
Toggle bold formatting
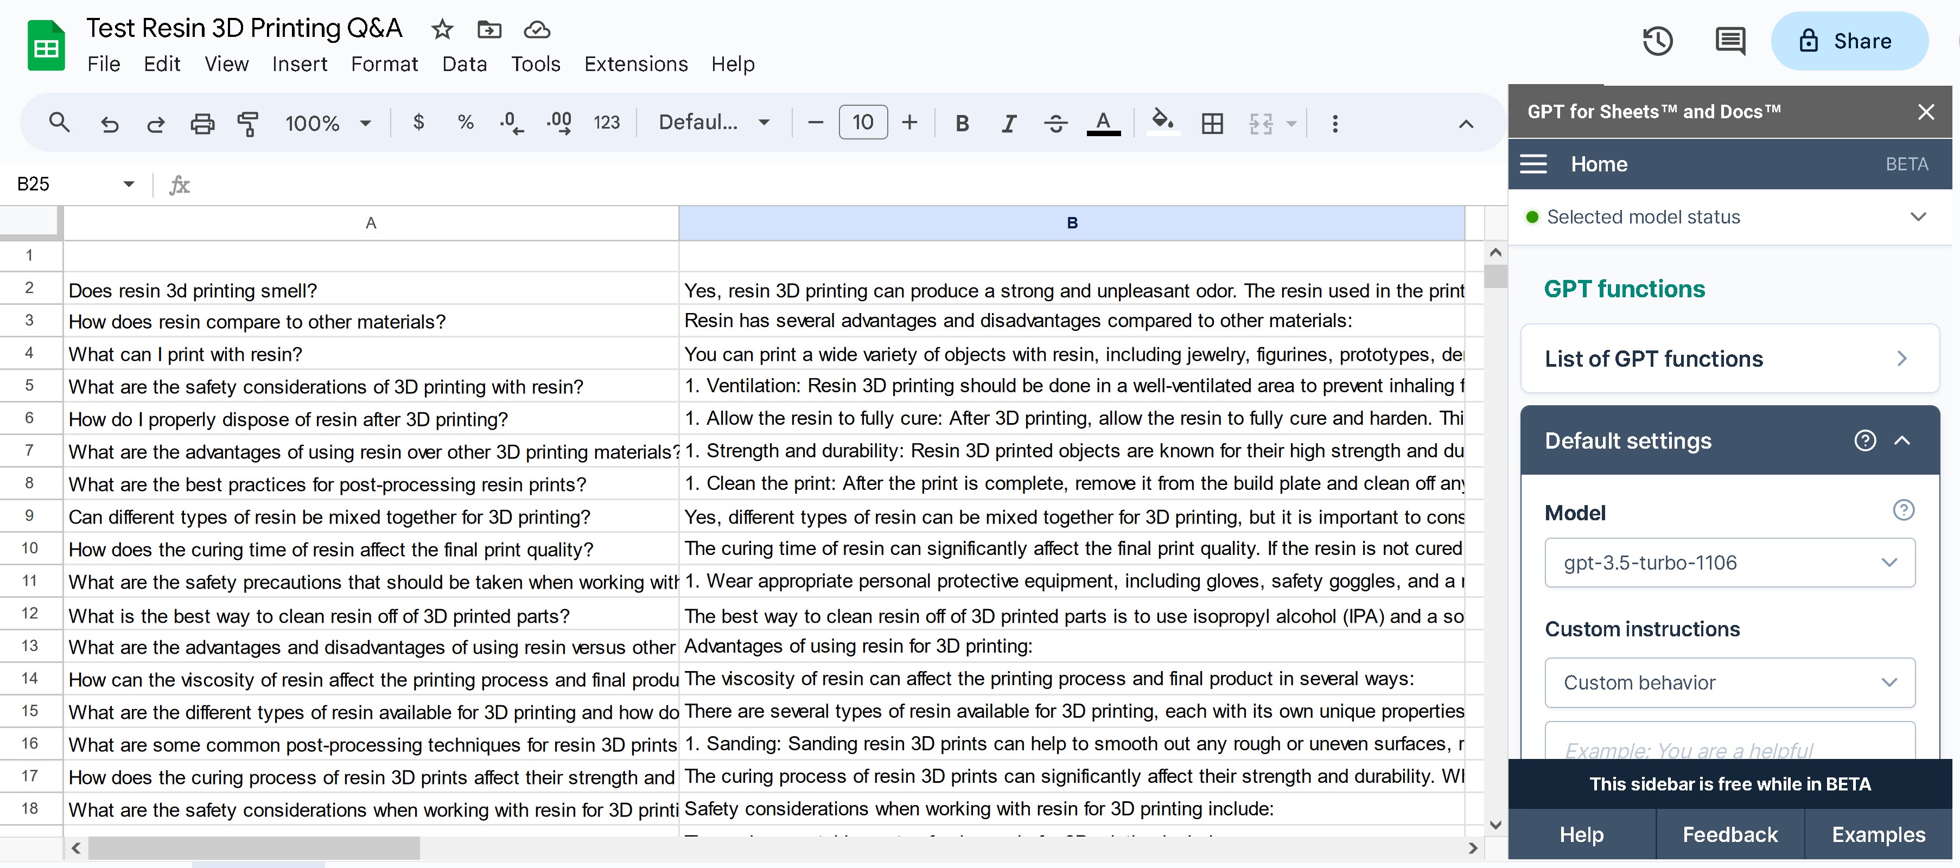[x=962, y=123]
